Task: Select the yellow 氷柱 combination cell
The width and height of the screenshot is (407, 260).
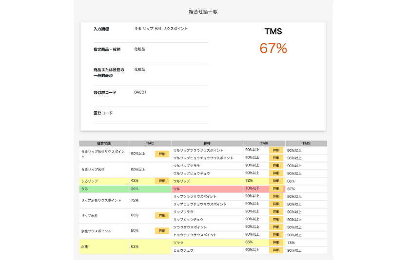Action: (104, 246)
